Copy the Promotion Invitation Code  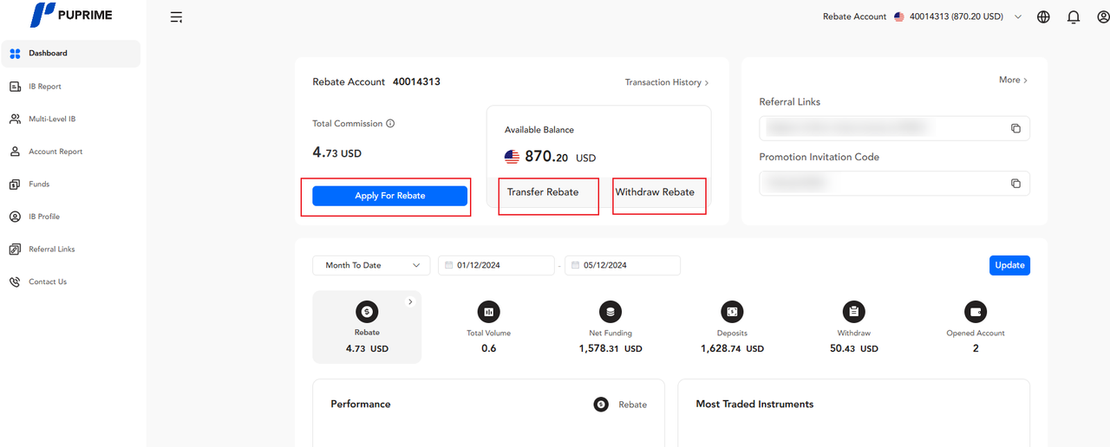pos(1015,184)
